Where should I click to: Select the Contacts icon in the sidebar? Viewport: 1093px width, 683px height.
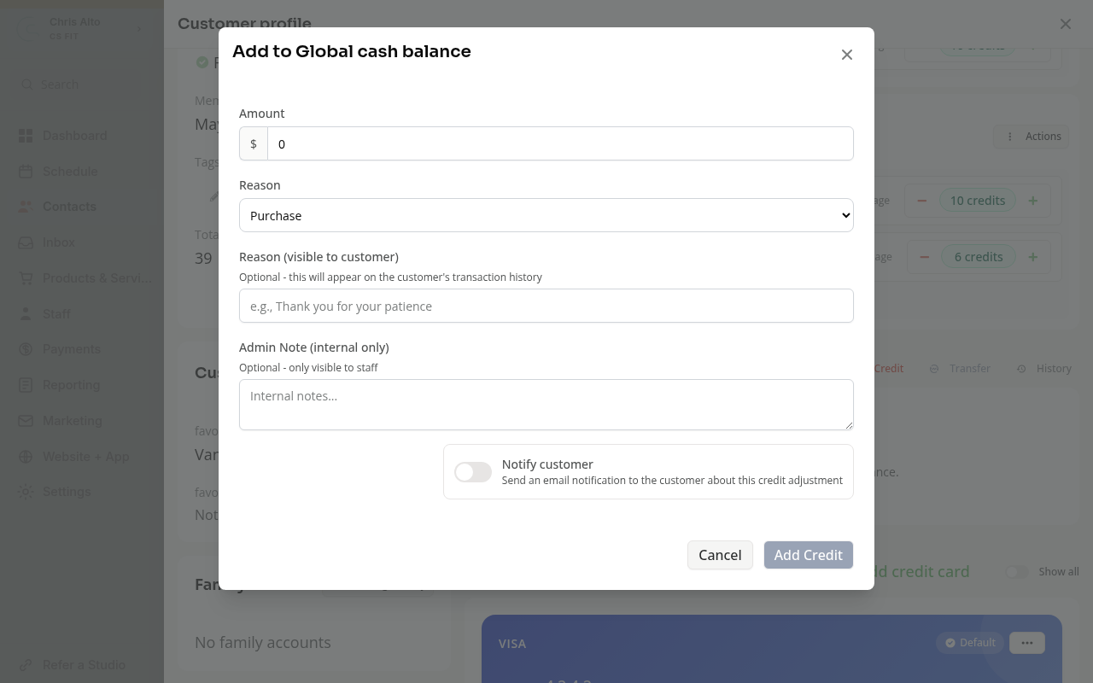pos(26,207)
